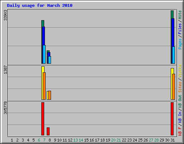Click day label 16 on the axis
The image size is (184, 144).
click(92, 140)
